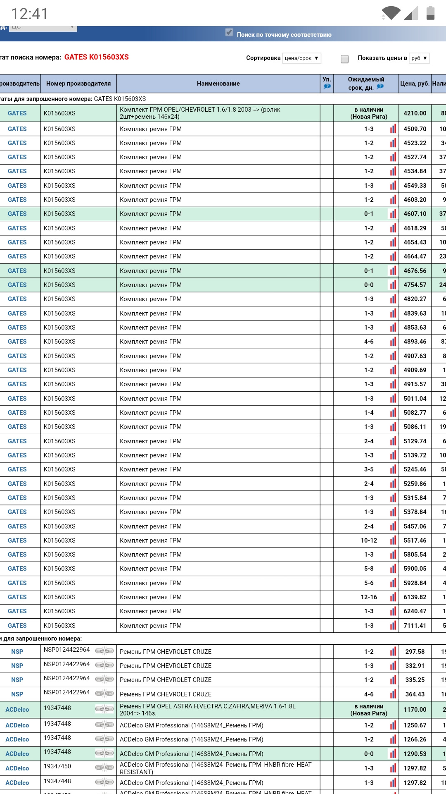Tap the Wi-Fi status bar icon
Screen dimensions: 446x794
click(391, 13)
